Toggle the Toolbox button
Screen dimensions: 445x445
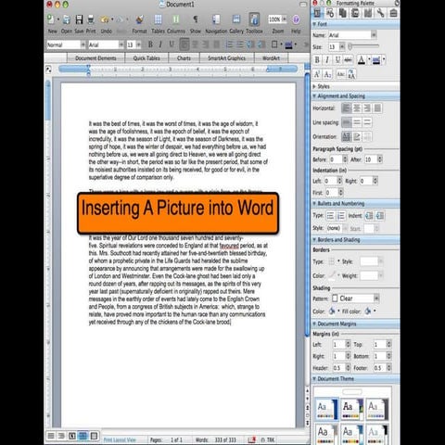pos(254,19)
